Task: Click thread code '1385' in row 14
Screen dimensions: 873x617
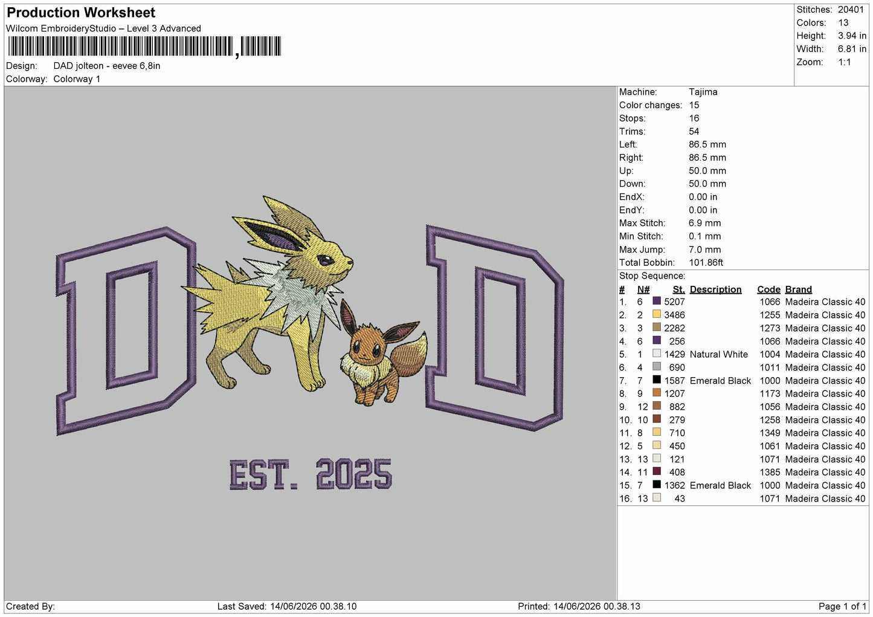Action: pyautogui.click(x=770, y=472)
